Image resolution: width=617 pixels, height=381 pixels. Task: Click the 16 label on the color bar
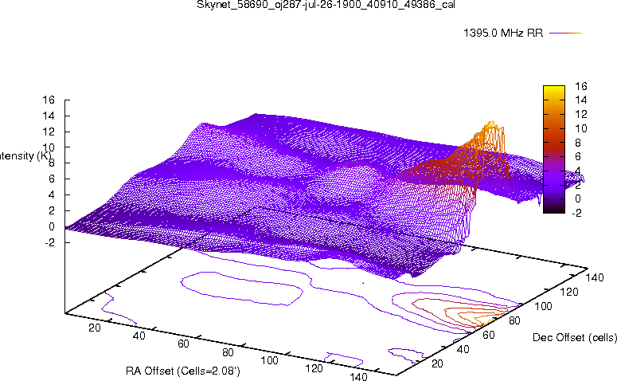581,86
